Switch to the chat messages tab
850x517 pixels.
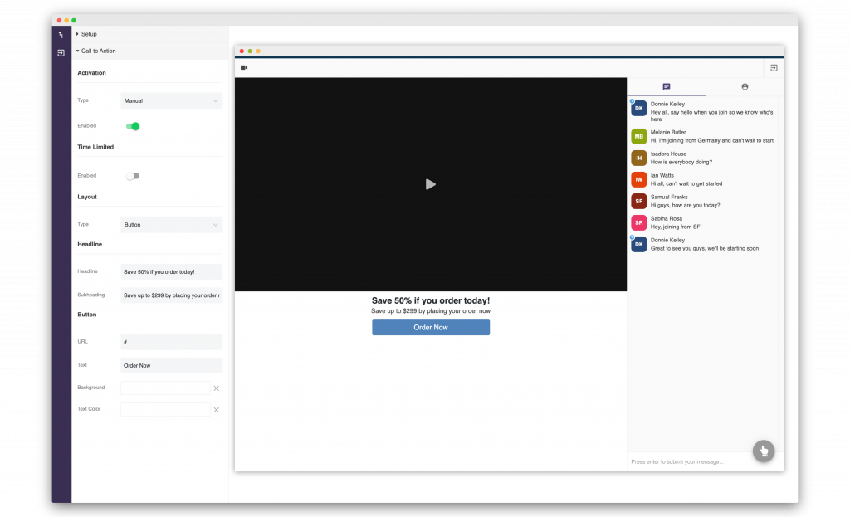click(666, 86)
